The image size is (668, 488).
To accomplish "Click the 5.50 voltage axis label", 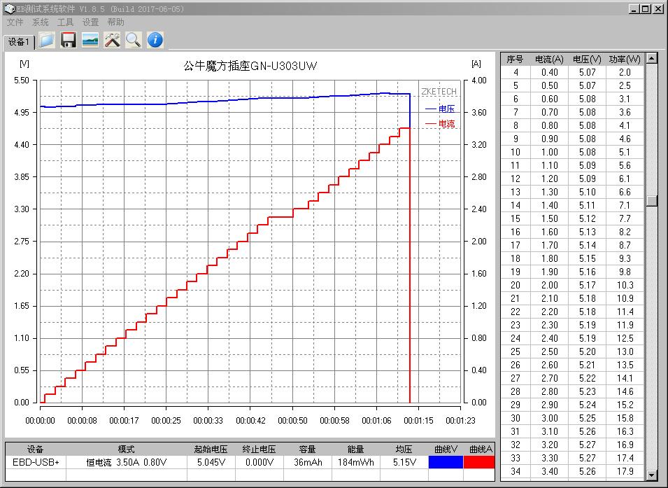I will 22,81.
